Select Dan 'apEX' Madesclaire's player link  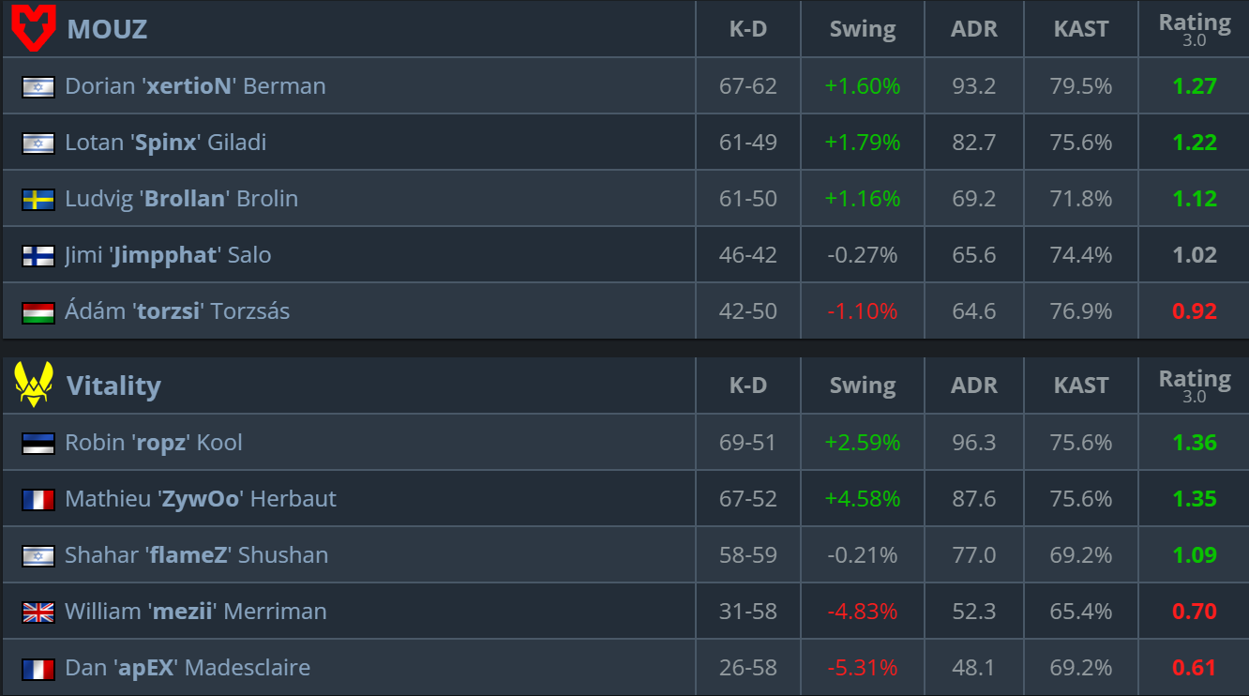pyautogui.click(x=188, y=668)
